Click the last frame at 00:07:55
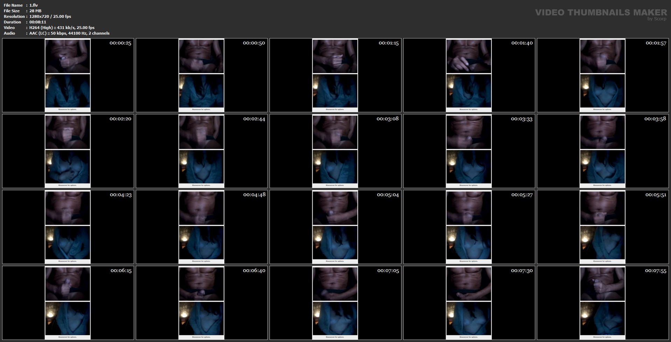Image resolution: width=671 pixels, height=342 pixels. (x=603, y=303)
